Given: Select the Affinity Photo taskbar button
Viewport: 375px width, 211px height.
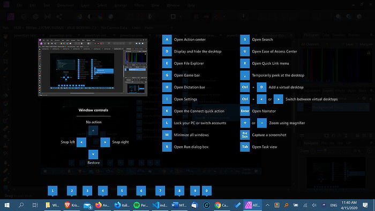Looking at the screenshot, I should coord(252,205).
